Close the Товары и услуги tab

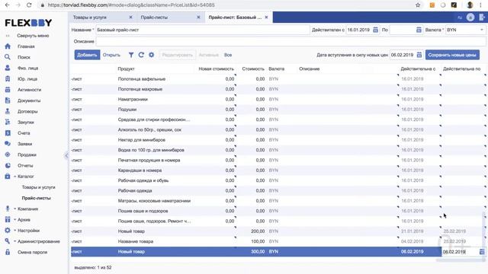tap(130, 18)
